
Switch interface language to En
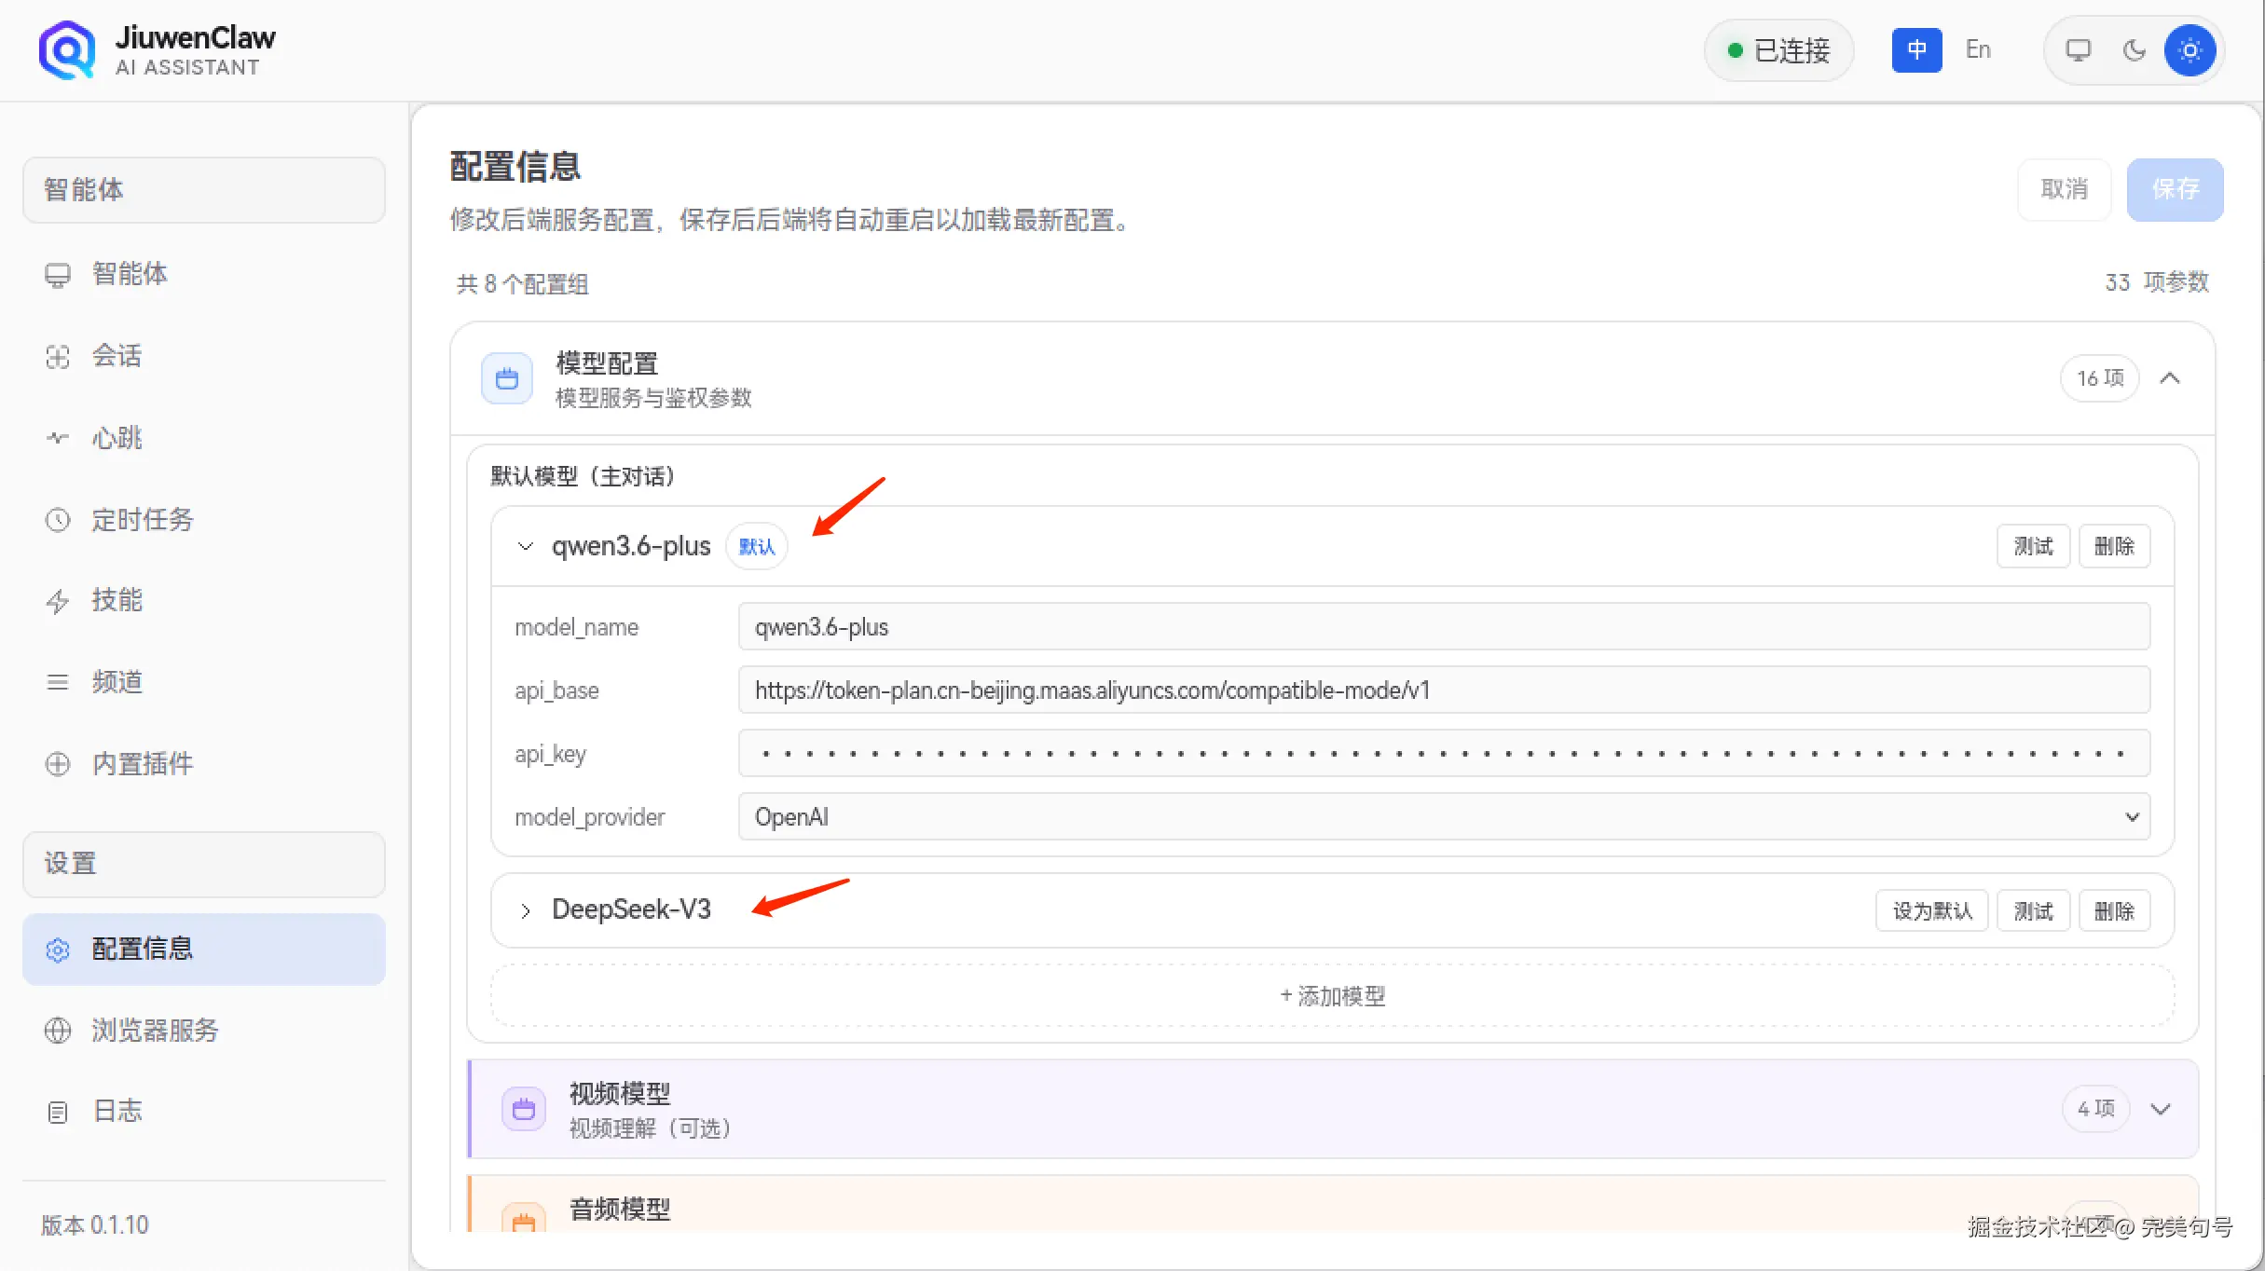(x=1978, y=50)
